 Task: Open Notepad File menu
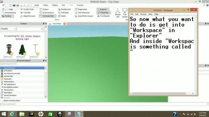tap(132, 14)
